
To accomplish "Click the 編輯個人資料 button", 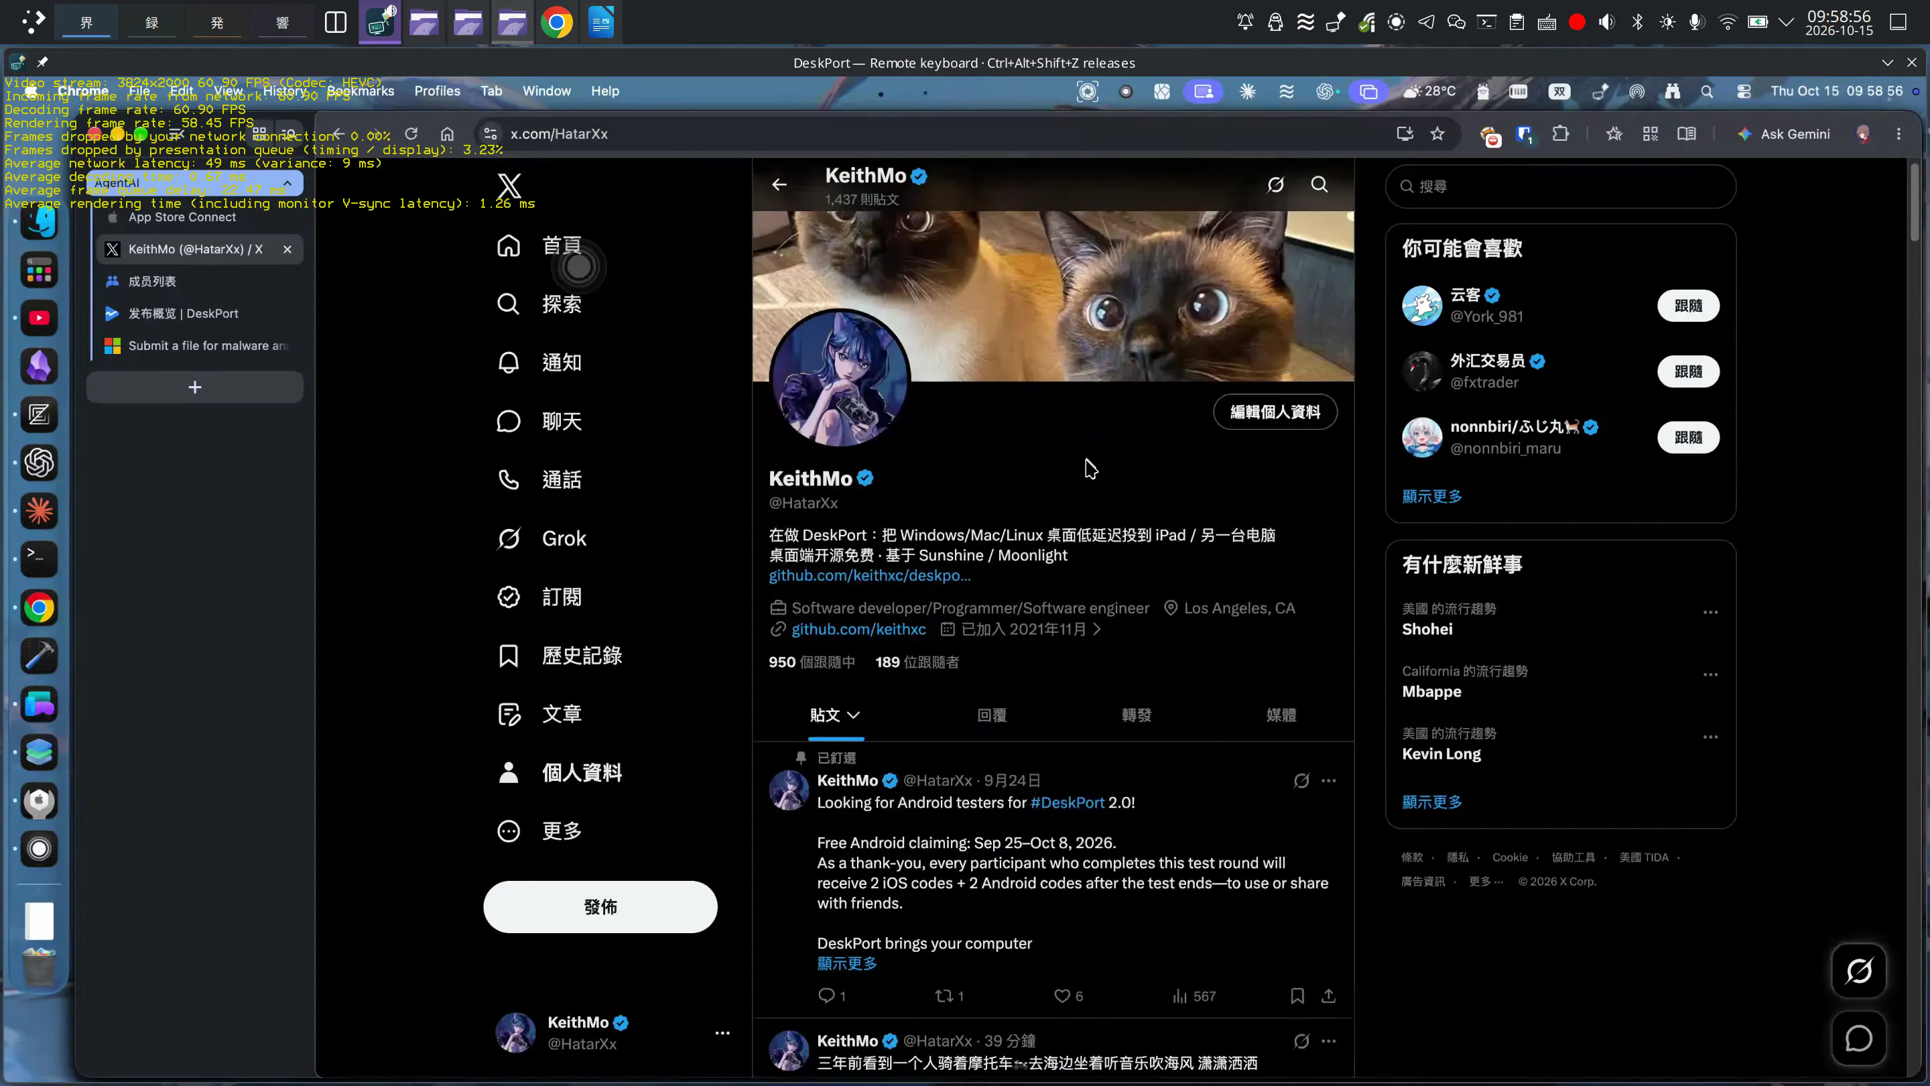I will pyautogui.click(x=1275, y=412).
